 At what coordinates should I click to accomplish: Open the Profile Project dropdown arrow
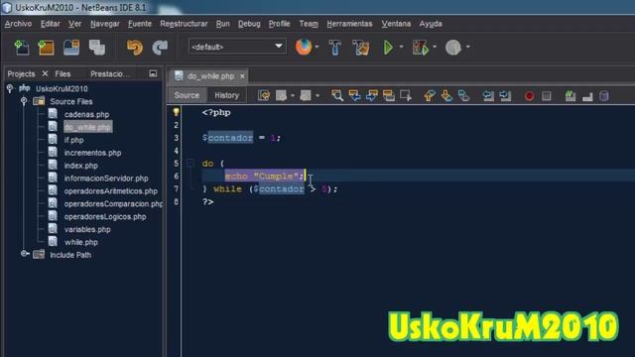(x=467, y=47)
